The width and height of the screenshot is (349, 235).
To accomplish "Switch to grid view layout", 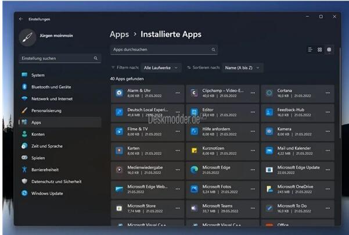I will coord(319,49).
